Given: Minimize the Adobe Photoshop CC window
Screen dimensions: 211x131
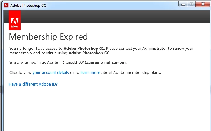Looking at the screenshot, I should tap(183, 4).
